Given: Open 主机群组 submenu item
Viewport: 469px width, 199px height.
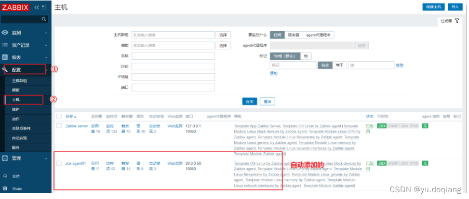Looking at the screenshot, I should 20,81.
